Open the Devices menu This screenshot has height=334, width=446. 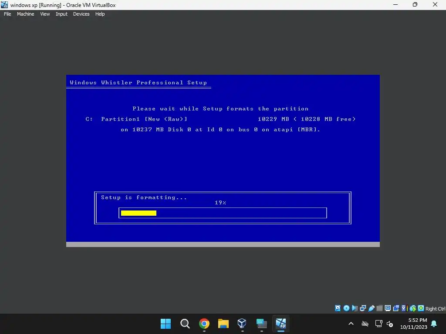[81, 14]
